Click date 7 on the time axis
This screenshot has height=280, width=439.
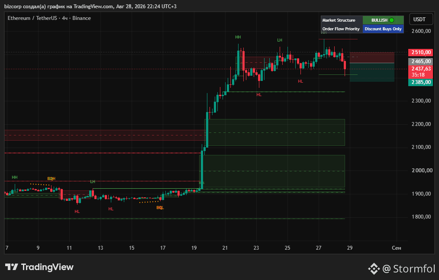pos(7,248)
